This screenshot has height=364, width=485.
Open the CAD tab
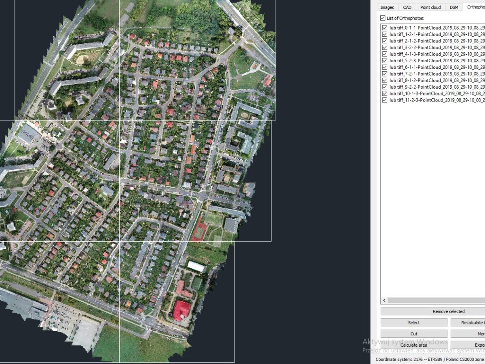click(x=407, y=7)
